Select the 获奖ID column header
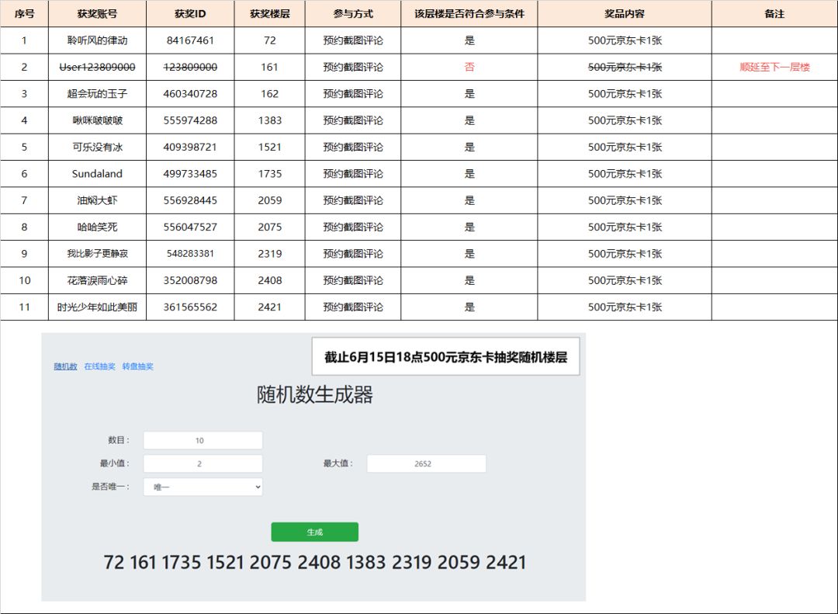The height and width of the screenshot is (614, 838). click(190, 14)
